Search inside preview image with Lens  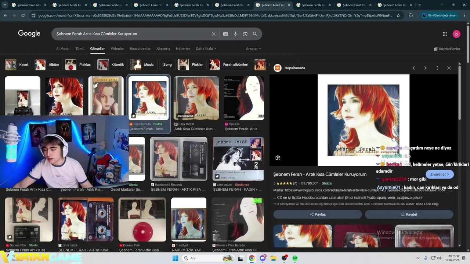[x=278, y=158]
